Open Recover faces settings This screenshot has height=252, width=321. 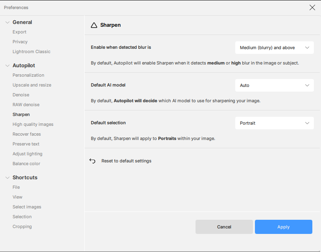27,134
